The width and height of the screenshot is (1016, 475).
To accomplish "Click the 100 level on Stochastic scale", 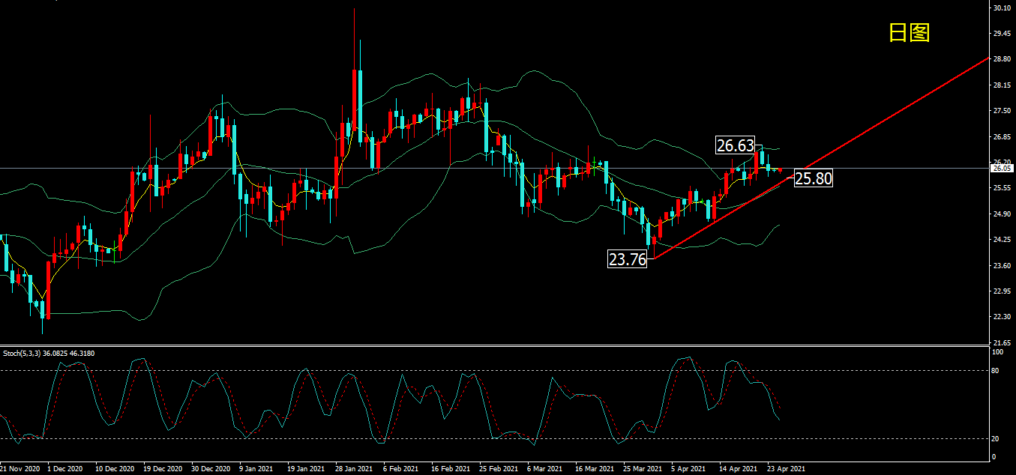I will pos(998,352).
